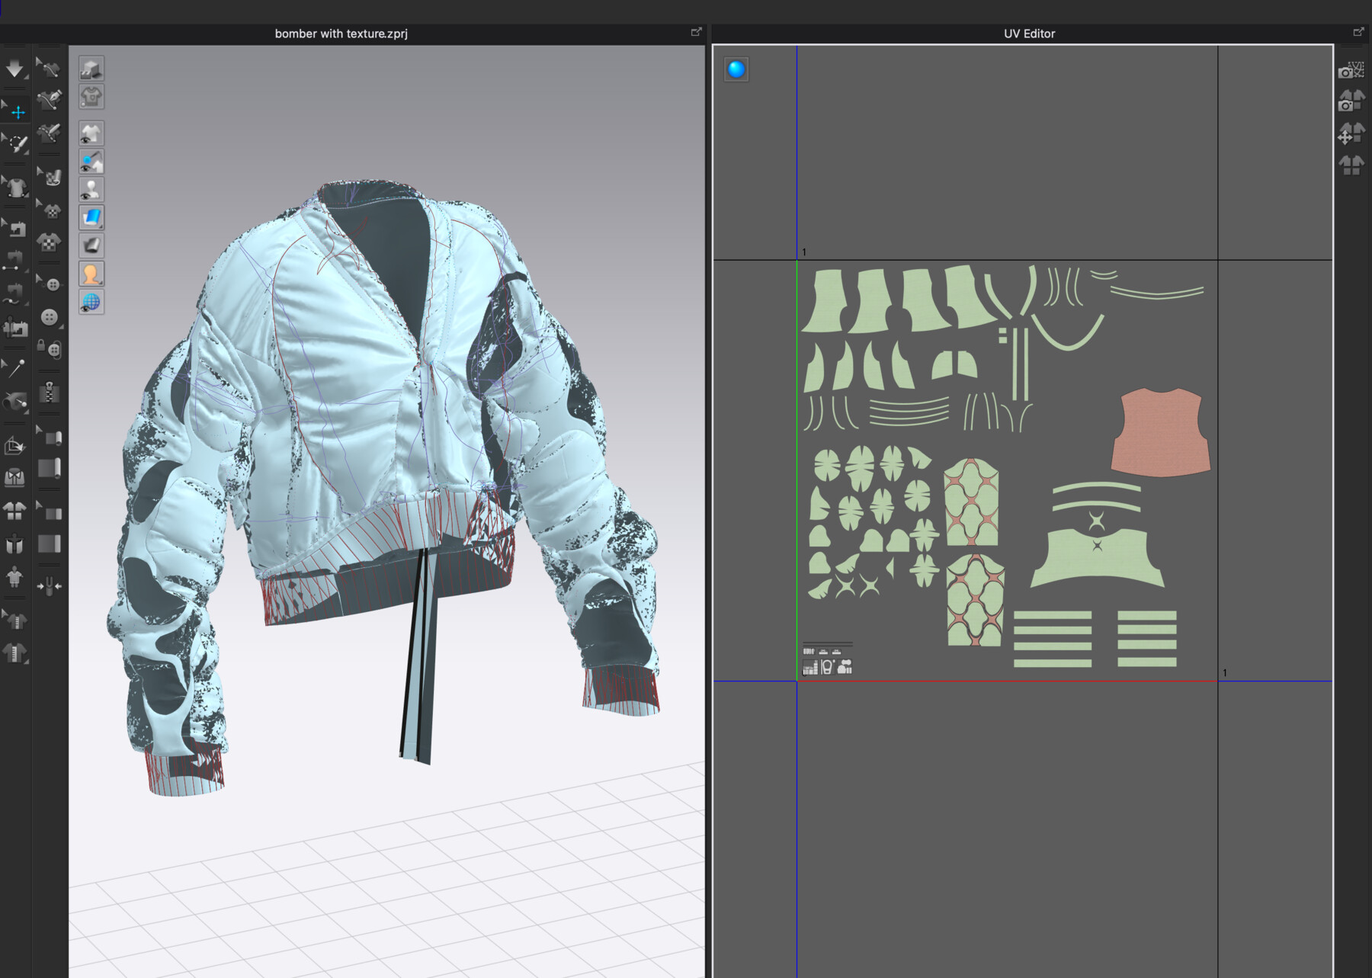1372x978 pixels.
Task: Open the Zipper tool
Action: coord(48,393)
